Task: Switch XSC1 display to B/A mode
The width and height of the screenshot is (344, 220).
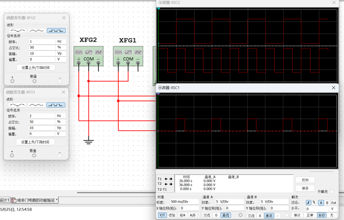Action: 183,216
